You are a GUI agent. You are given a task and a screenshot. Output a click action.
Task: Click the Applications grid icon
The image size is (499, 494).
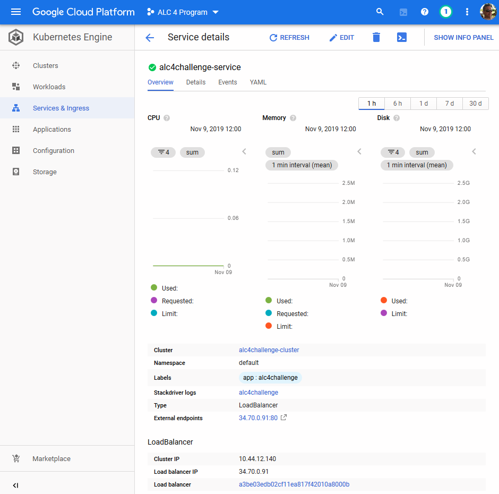click(x=15, y=129)
